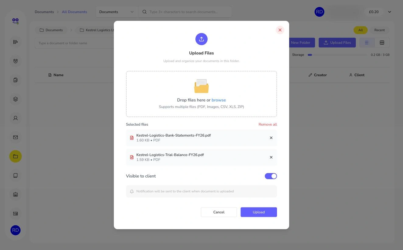Open the folder Documents icon in sidebar
This screenshot has height=250, width=403.
click(16, 156)
